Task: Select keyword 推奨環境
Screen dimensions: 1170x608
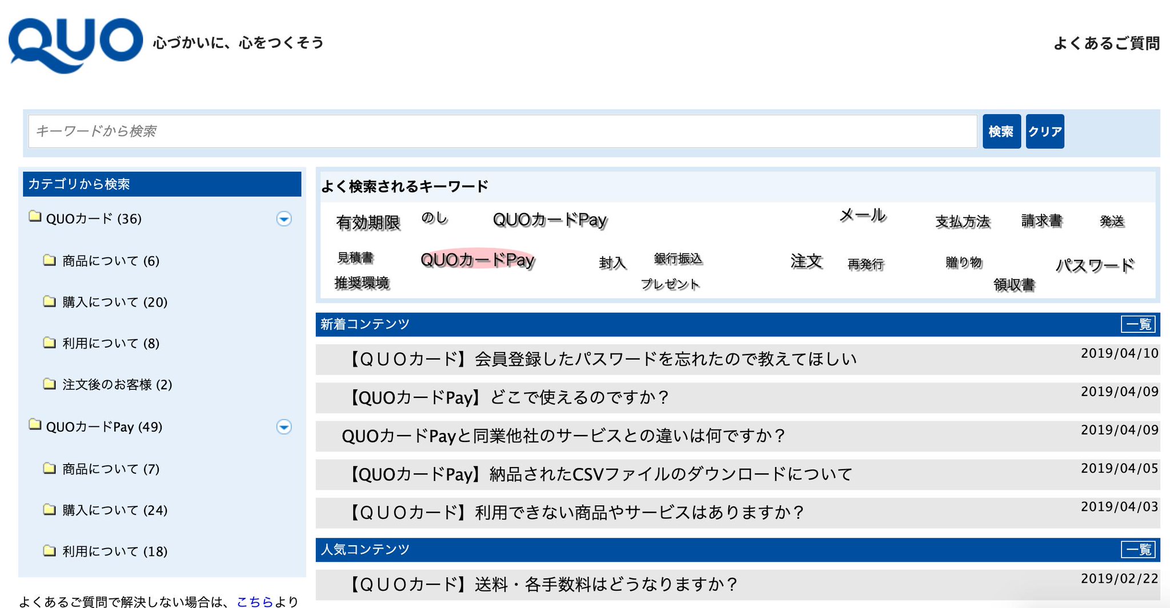Action: coord(362,283)
